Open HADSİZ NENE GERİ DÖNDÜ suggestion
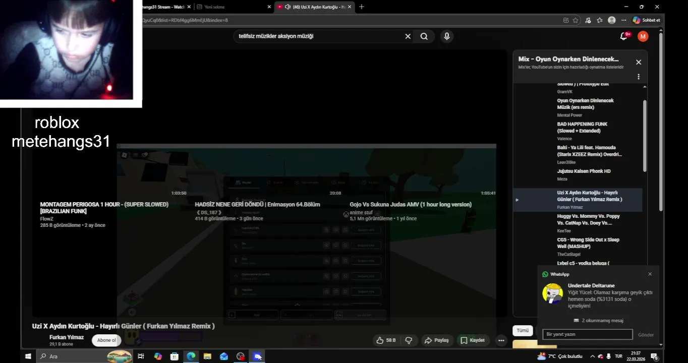 click(x=257, y=205)
